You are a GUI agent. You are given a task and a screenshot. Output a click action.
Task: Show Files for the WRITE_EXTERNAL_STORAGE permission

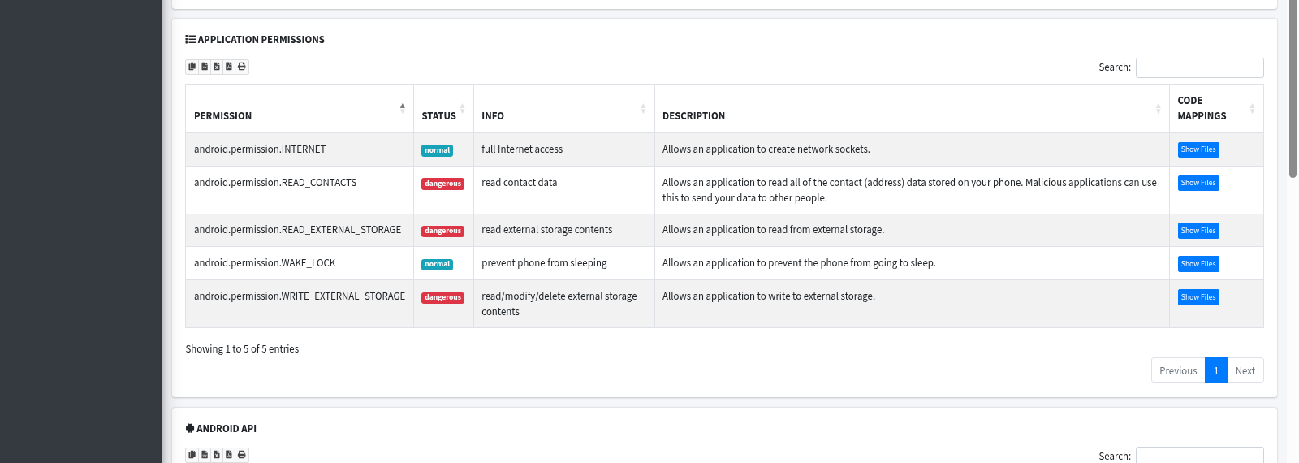[x=1198, y=297]
